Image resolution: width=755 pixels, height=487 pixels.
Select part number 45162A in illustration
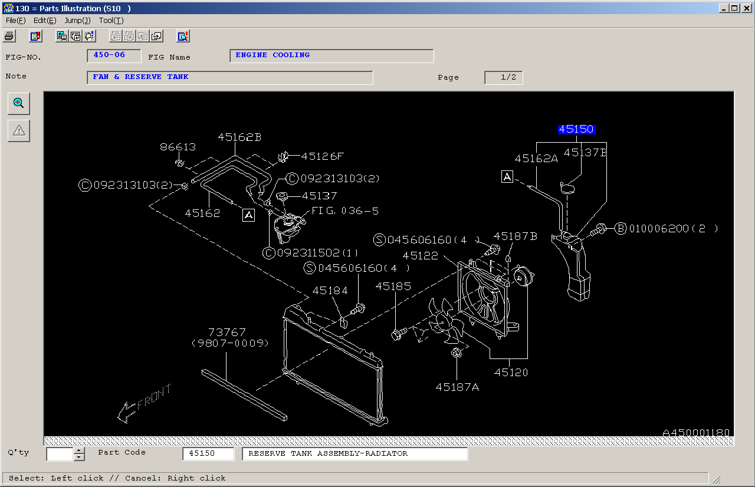point(536,159)
